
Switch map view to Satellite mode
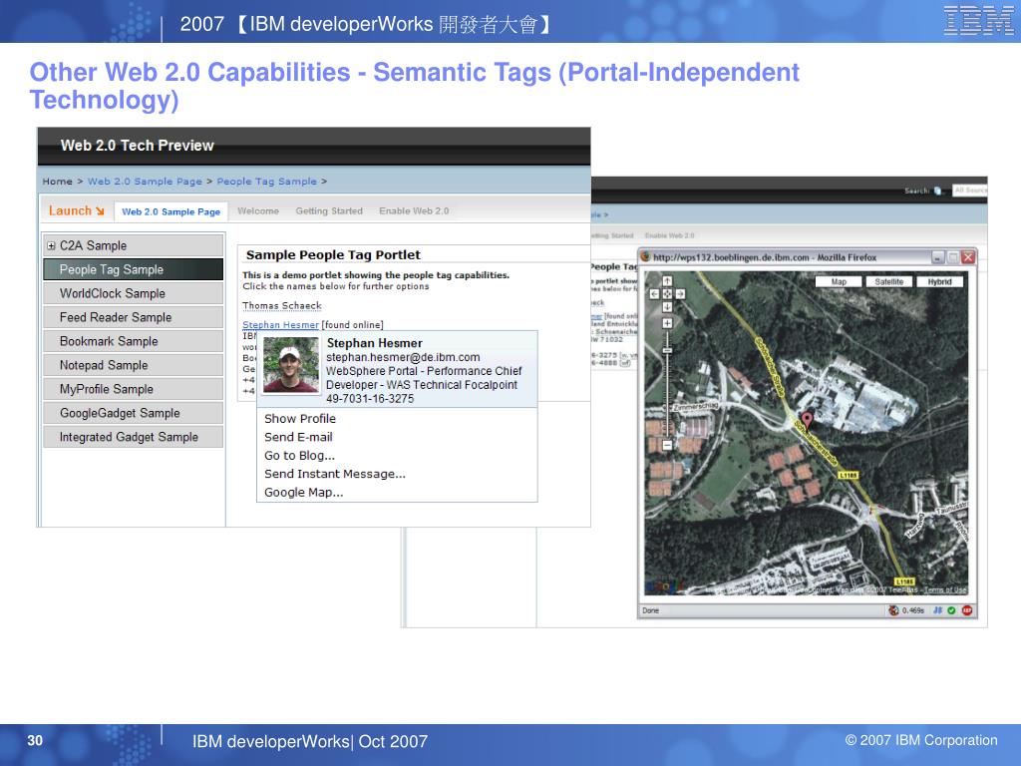888,282
